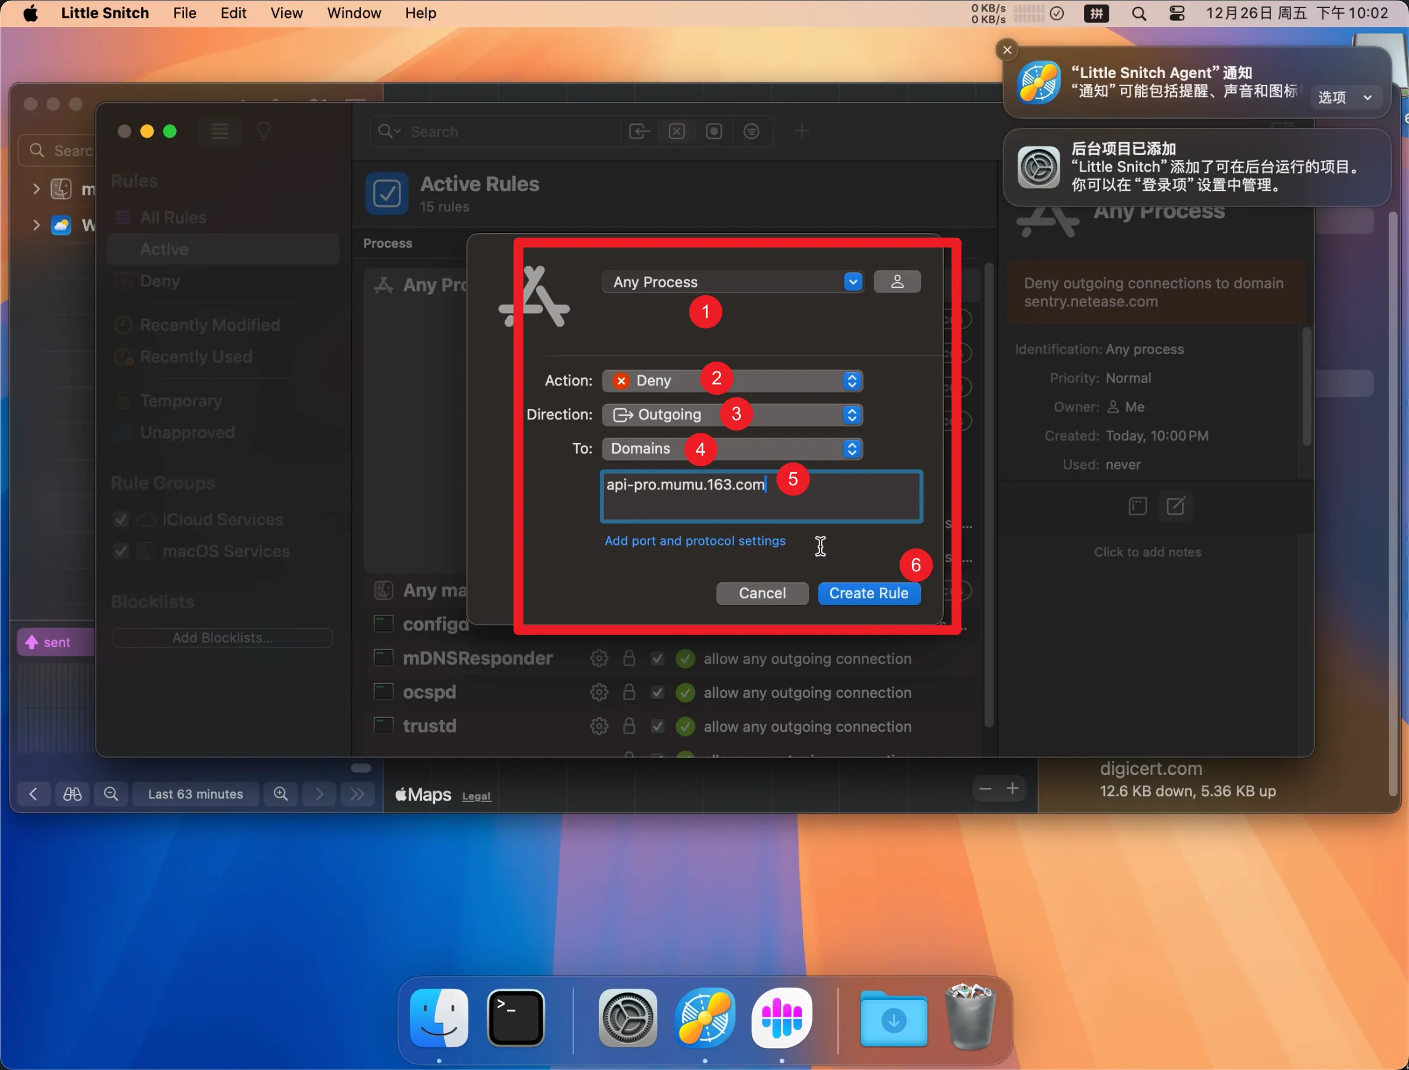This screenshot has height=1070, width=1409.
Task: Click the square-dot filter icon in toolbar
Action: [714, 131]
